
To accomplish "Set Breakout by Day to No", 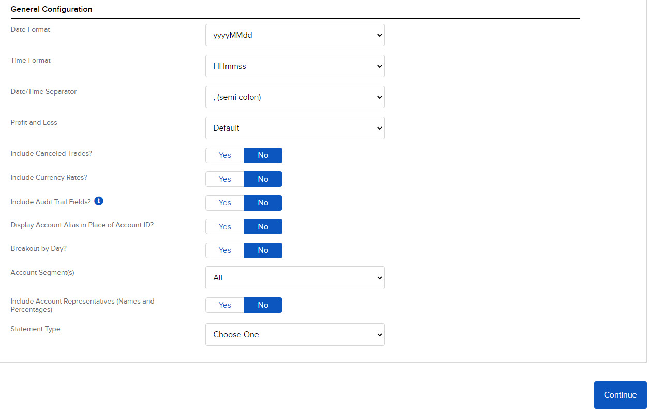I will point(263,250).
